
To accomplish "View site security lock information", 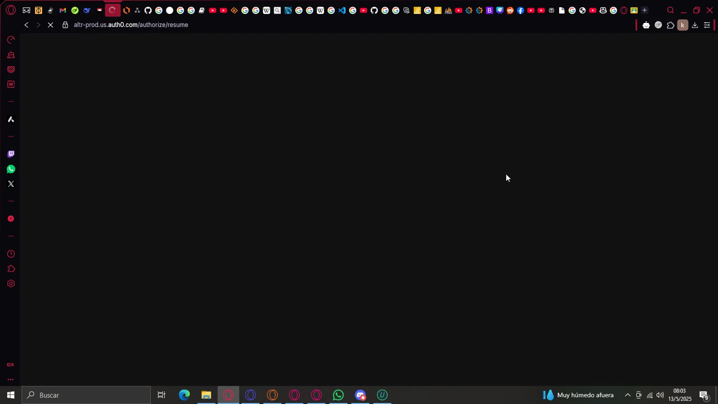I will tap(65, 25).
